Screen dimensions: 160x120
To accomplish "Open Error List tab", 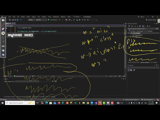I will (x=48, y=97).
